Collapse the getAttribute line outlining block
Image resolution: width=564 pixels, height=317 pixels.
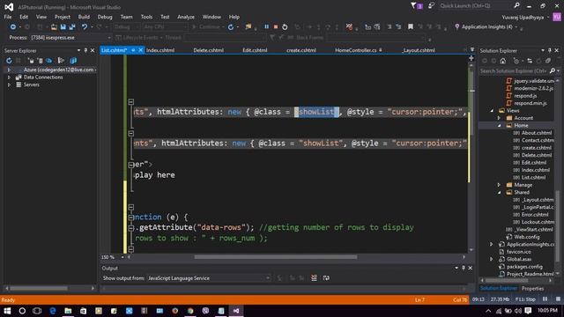[131, 227]
